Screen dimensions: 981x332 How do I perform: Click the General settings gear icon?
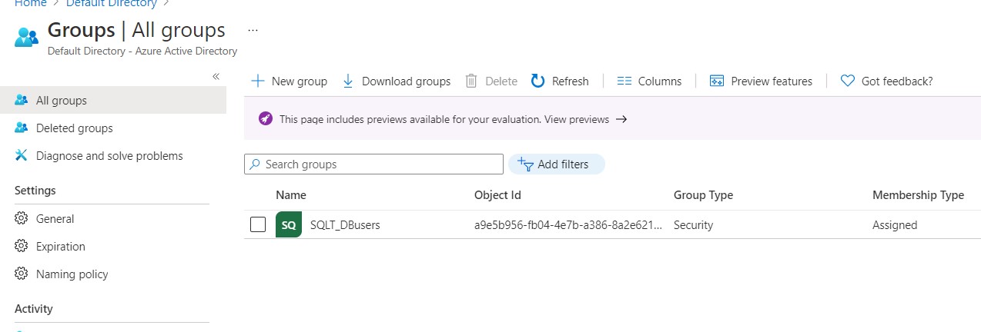22,218
